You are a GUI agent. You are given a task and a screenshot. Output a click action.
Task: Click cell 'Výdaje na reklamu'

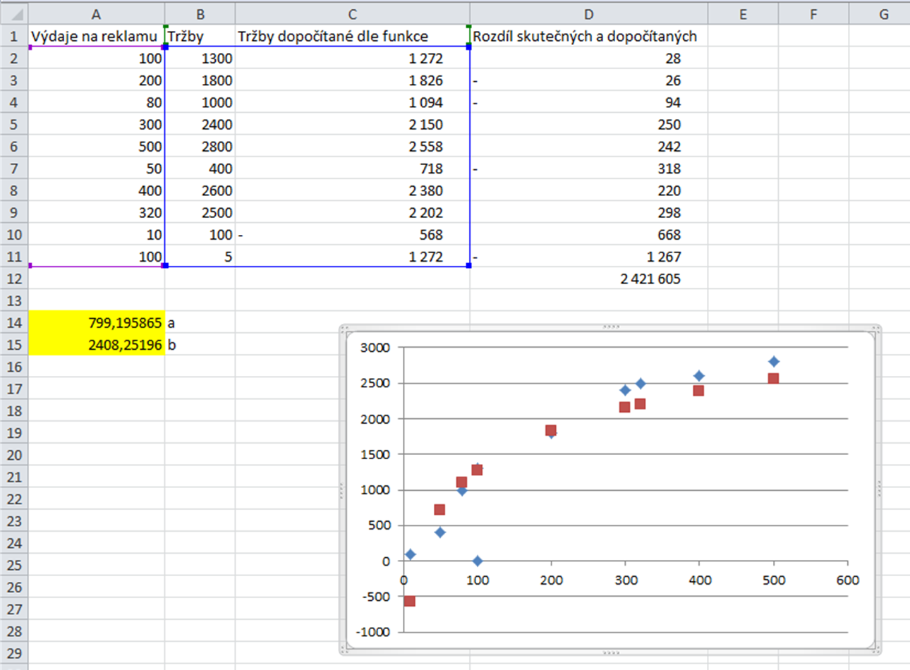(97, 37)
